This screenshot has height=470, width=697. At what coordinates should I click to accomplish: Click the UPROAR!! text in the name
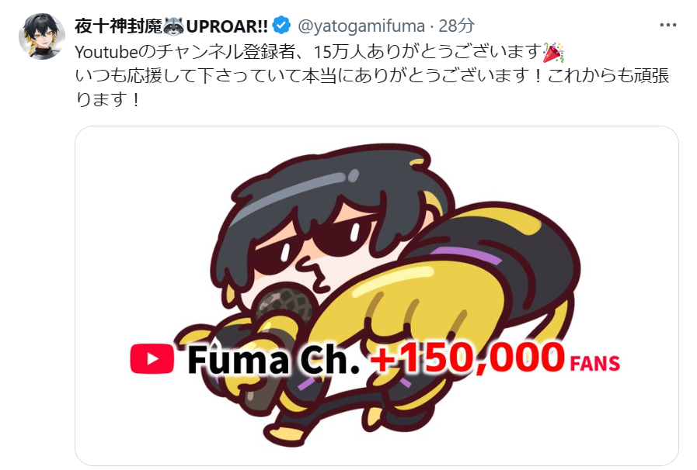click(x=227, y=26)
